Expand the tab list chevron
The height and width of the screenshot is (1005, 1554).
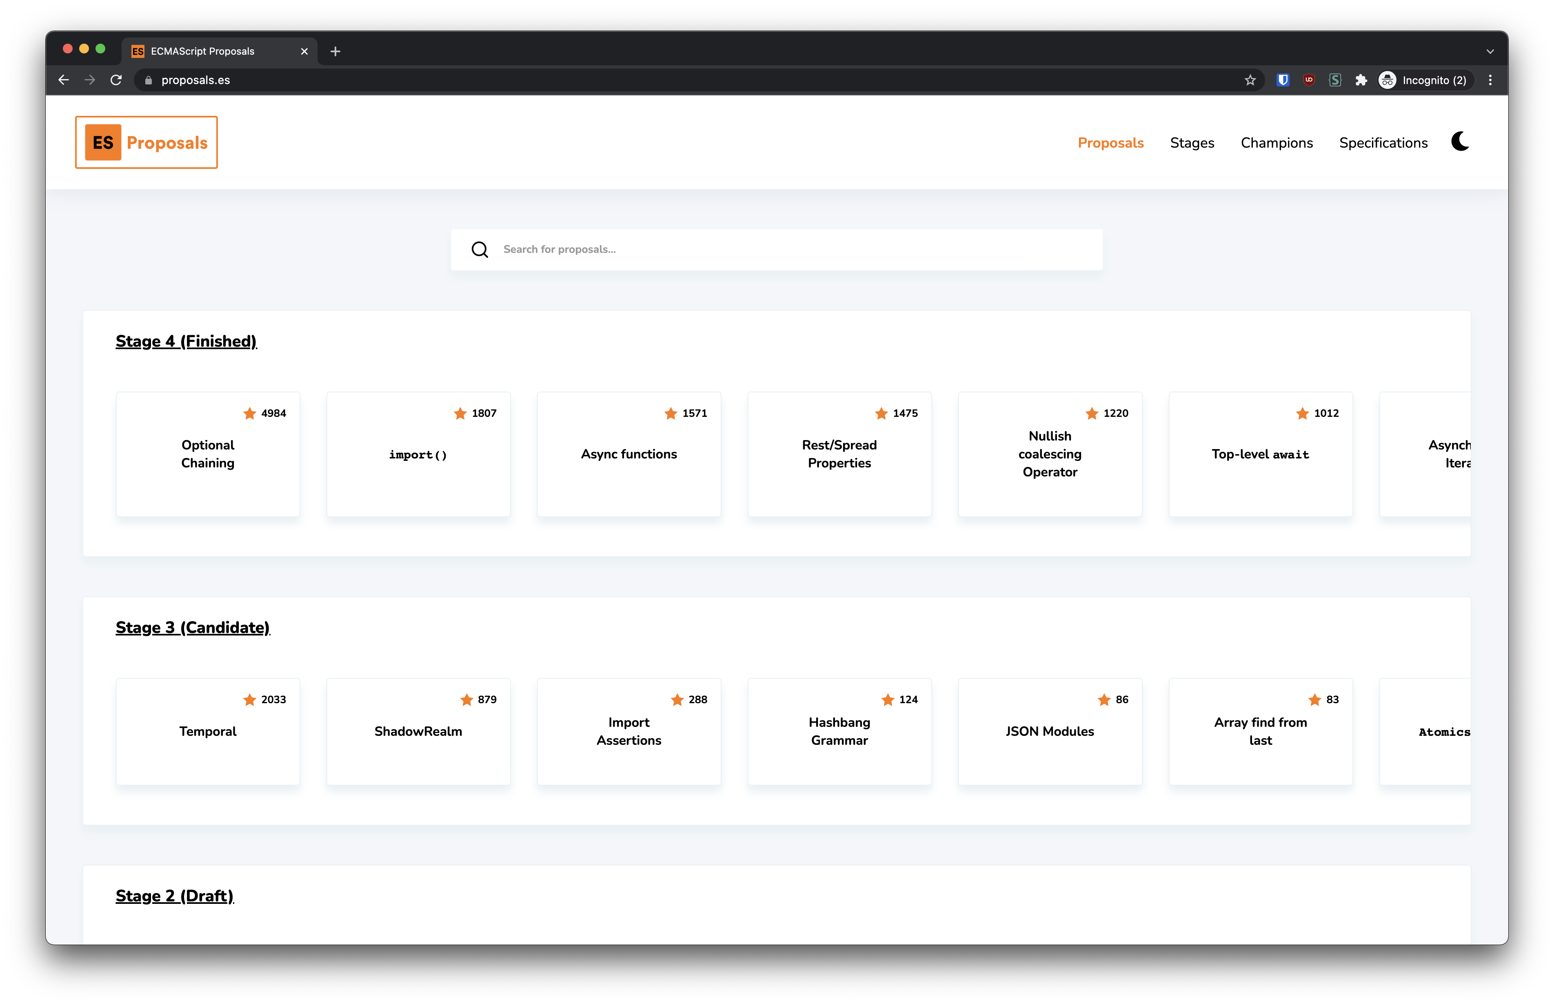pyautogui.click(x=1490, y=51)
